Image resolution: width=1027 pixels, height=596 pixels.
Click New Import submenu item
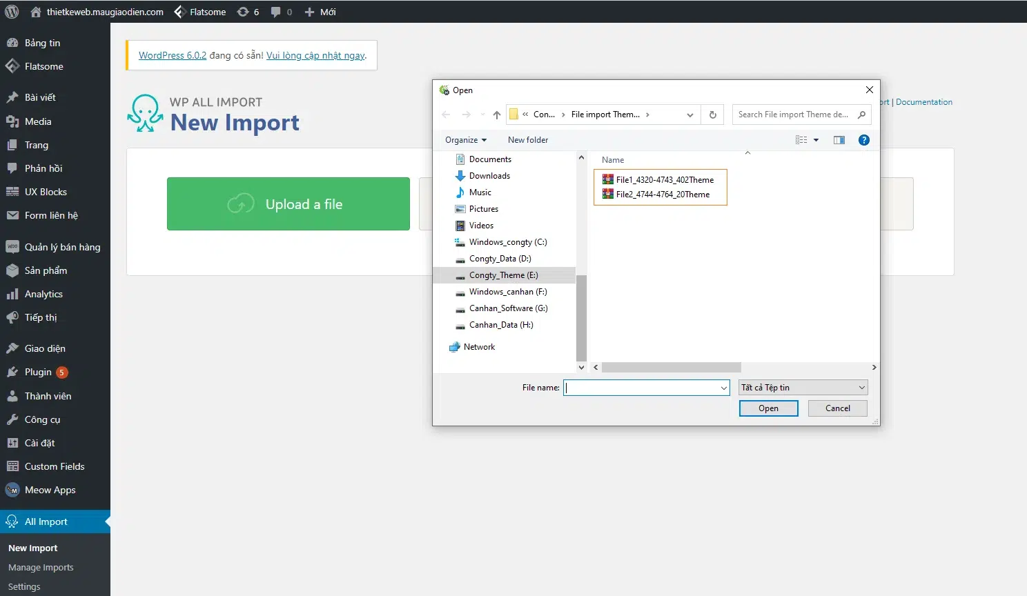point(33,548)
